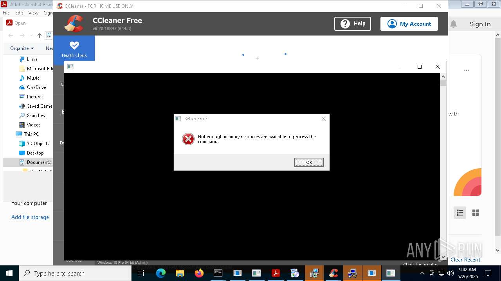The image size is (501, 281).
Task: Click Check for updates in CCleaner
Action: coord(420,264)
